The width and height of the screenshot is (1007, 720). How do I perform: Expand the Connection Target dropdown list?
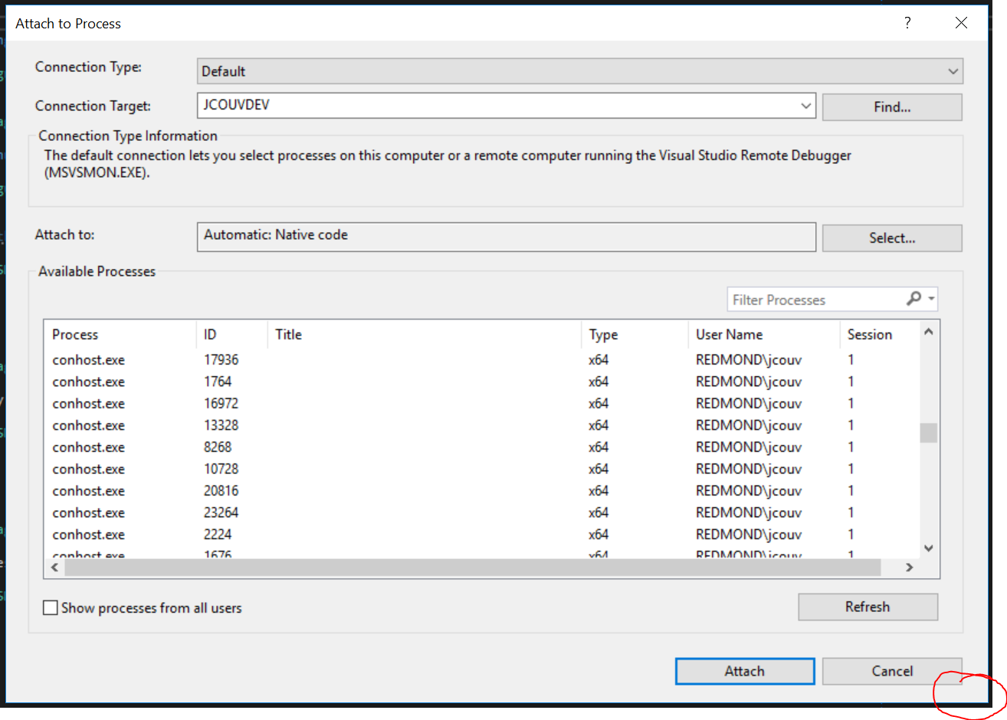click(805, 106)
